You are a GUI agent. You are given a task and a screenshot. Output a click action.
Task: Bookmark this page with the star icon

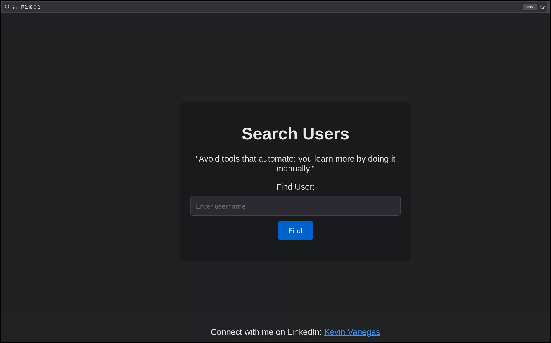click(542, 7)
